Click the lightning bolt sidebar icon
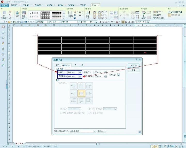The image size is (186, 148). (x=3, y=43)
